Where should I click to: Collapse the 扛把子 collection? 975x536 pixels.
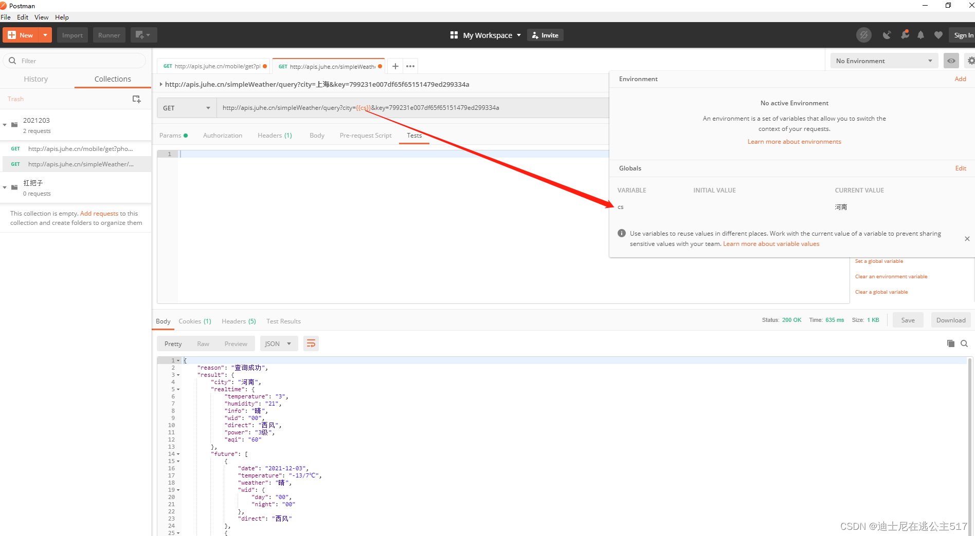pos(5,187)
